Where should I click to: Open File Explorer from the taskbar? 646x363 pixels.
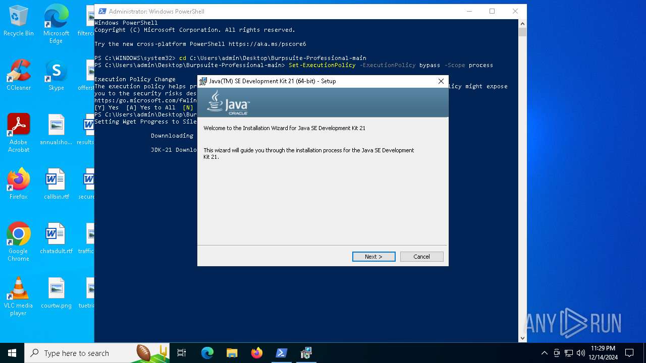pos(232,353)
